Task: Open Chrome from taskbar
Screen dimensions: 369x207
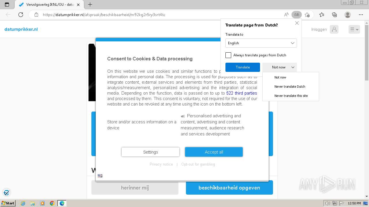Action: [x=52, y=203]
